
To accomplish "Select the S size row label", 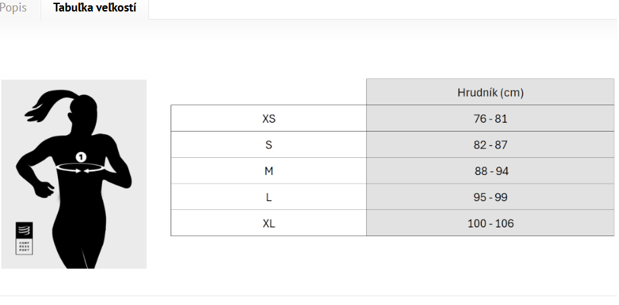I will [268, 144].
